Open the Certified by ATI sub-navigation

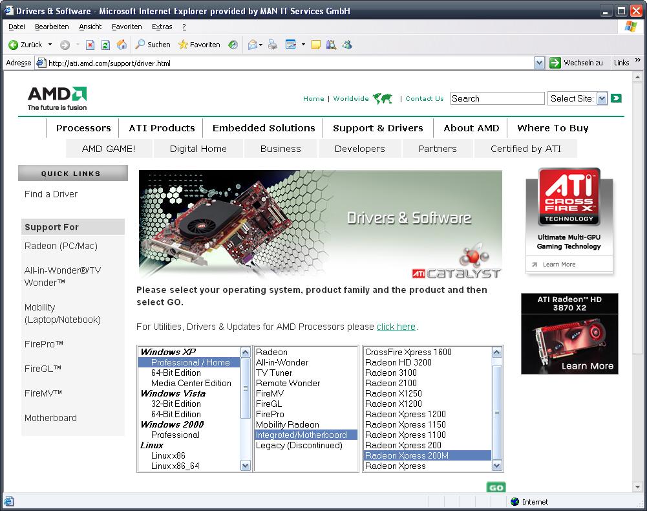(525, 149)
